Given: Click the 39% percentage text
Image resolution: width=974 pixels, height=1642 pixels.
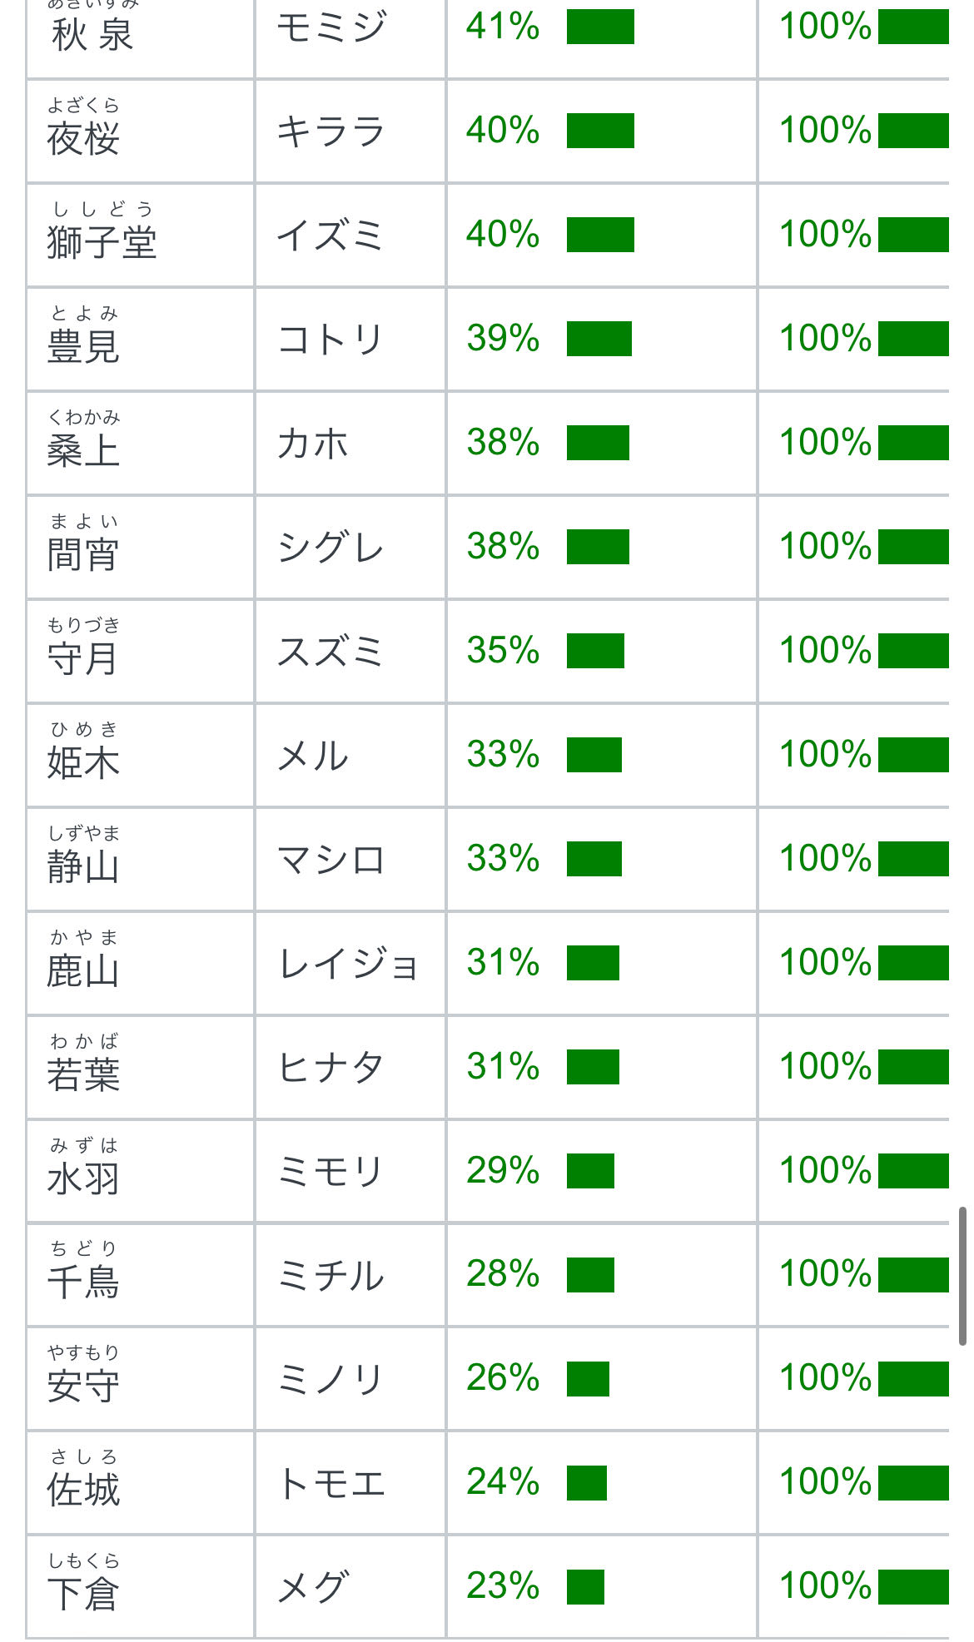Looking at the screenshot, I should pos(503,339).
